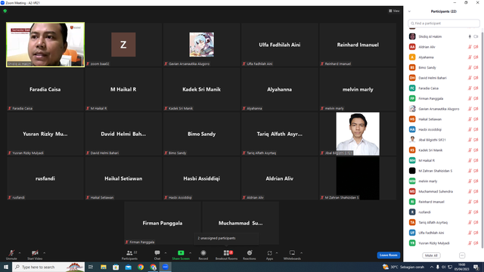The width and height of the screenshot is (484, 272).
Task: Select Tariq Alfath Asyrtaq in participants list
Action: click(x=444, y=222)
